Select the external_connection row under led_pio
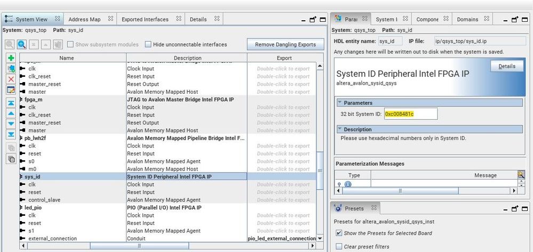 pos(167,239)
